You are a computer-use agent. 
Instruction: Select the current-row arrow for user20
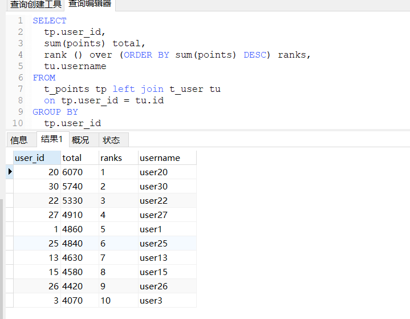pyautogui.click(x=10, y=172)
